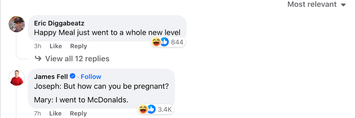Screen dimensions: 355x118
Task: Click the reply arrow icon beside replies link
Action: coord(38,59)
